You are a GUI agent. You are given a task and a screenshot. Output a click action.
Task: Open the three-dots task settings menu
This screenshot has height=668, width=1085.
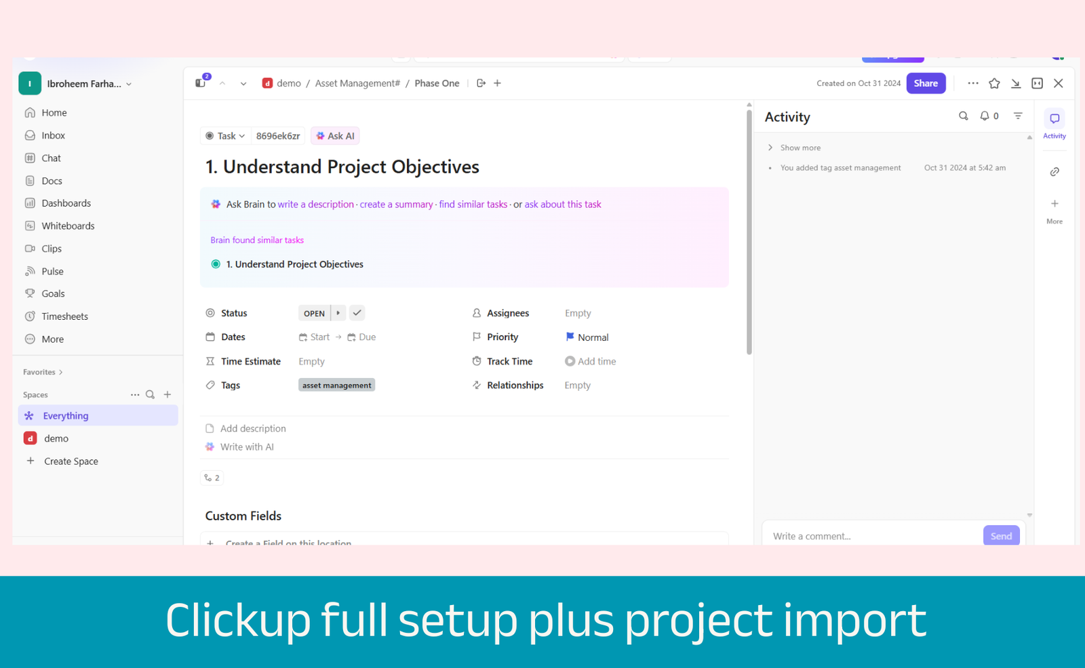pos(973,83)
